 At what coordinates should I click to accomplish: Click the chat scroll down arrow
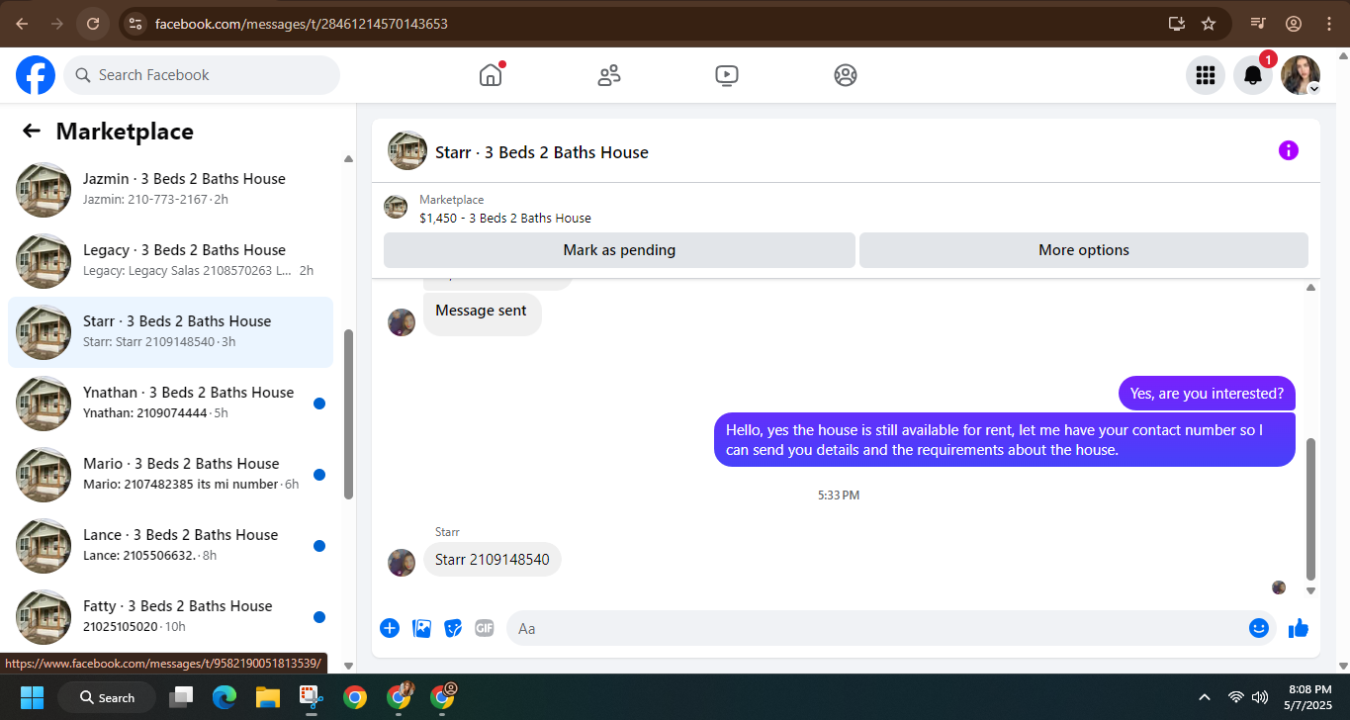[1311, 590]
